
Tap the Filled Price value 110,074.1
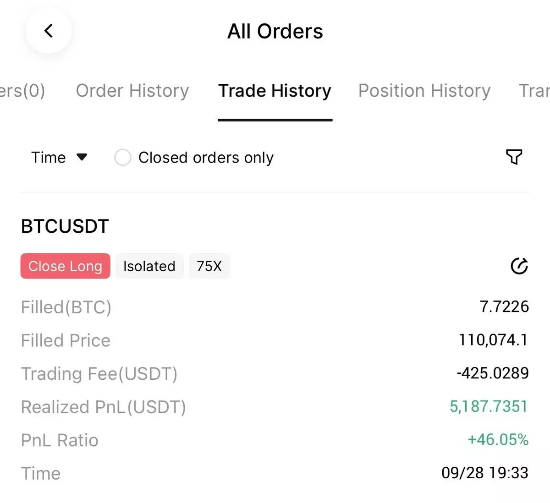pyautogui.click(x=493, y=340)
